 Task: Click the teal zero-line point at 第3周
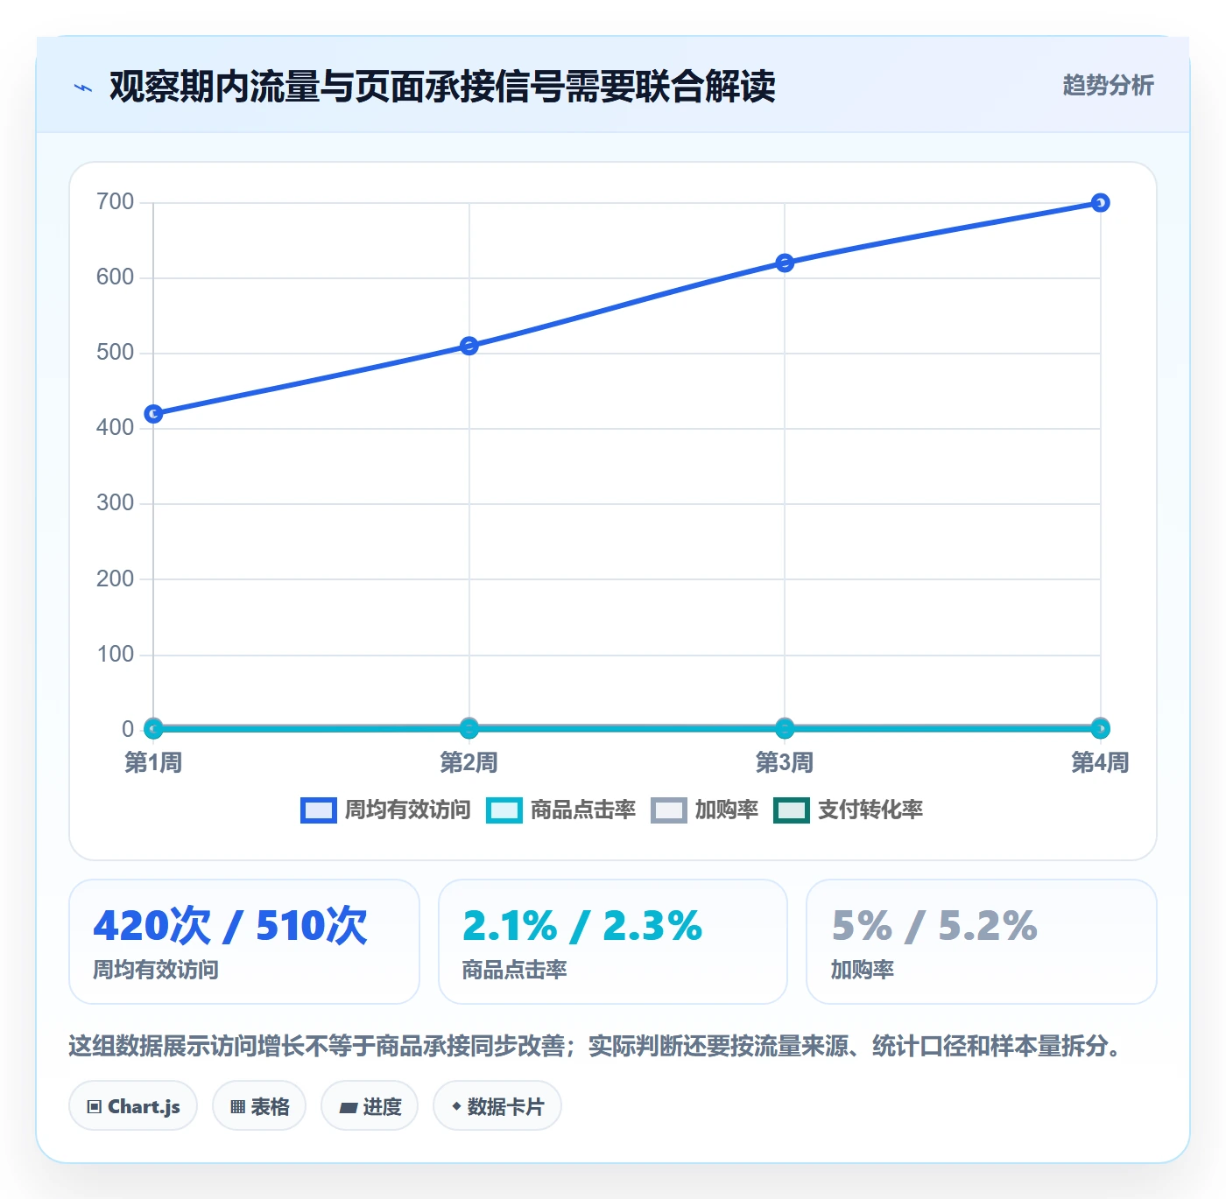click(785, 728)
